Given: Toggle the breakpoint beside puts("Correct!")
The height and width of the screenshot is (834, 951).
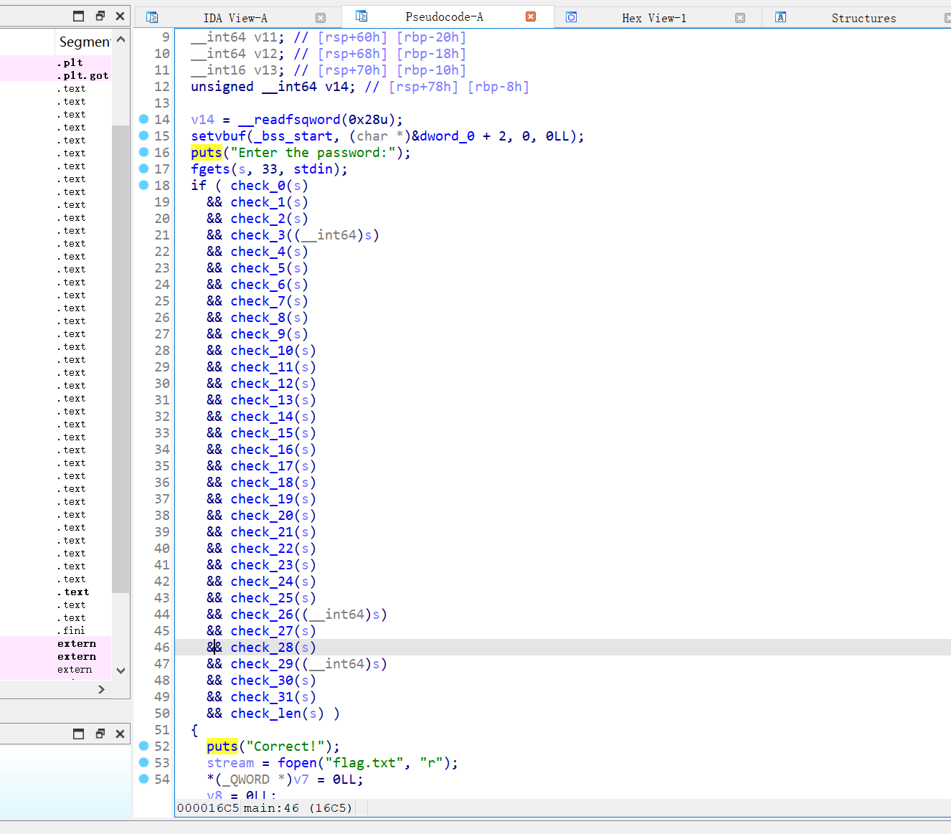Looking at the screenshot, I should (144, 746).
